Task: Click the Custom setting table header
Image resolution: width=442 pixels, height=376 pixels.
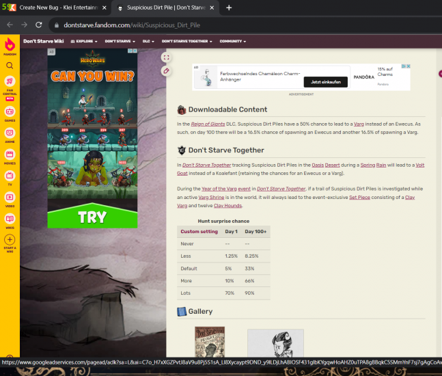Action: tap(199, 232)
